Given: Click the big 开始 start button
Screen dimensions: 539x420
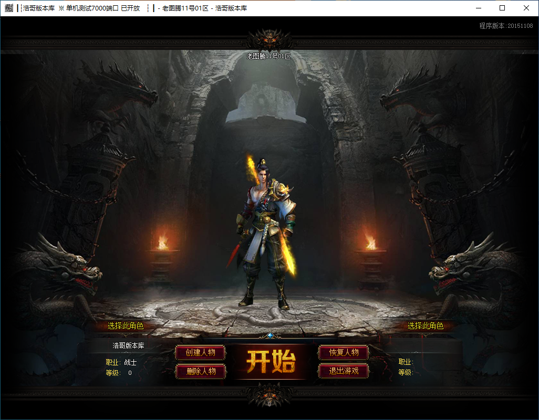Looking at the screenshot, I should (x=271, y=362).
